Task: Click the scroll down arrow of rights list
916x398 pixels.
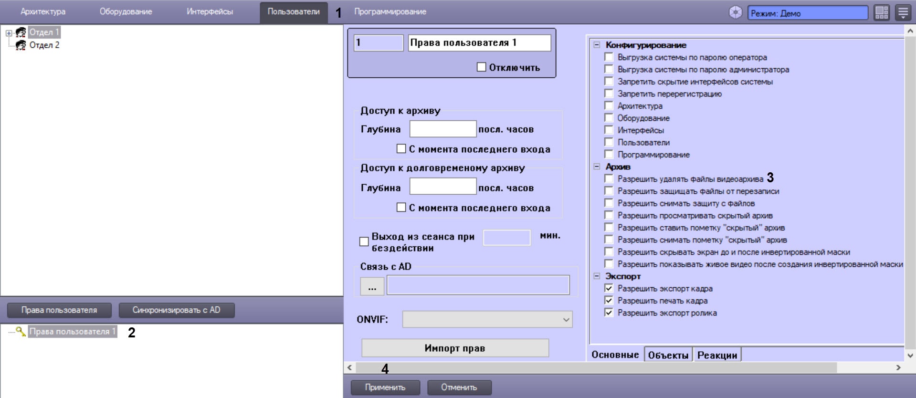Action: pos(910,355)
